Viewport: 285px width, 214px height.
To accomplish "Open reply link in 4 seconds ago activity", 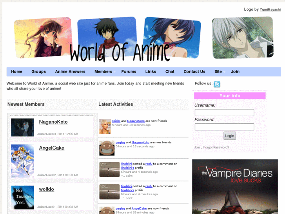I will (x=149, y=164).
